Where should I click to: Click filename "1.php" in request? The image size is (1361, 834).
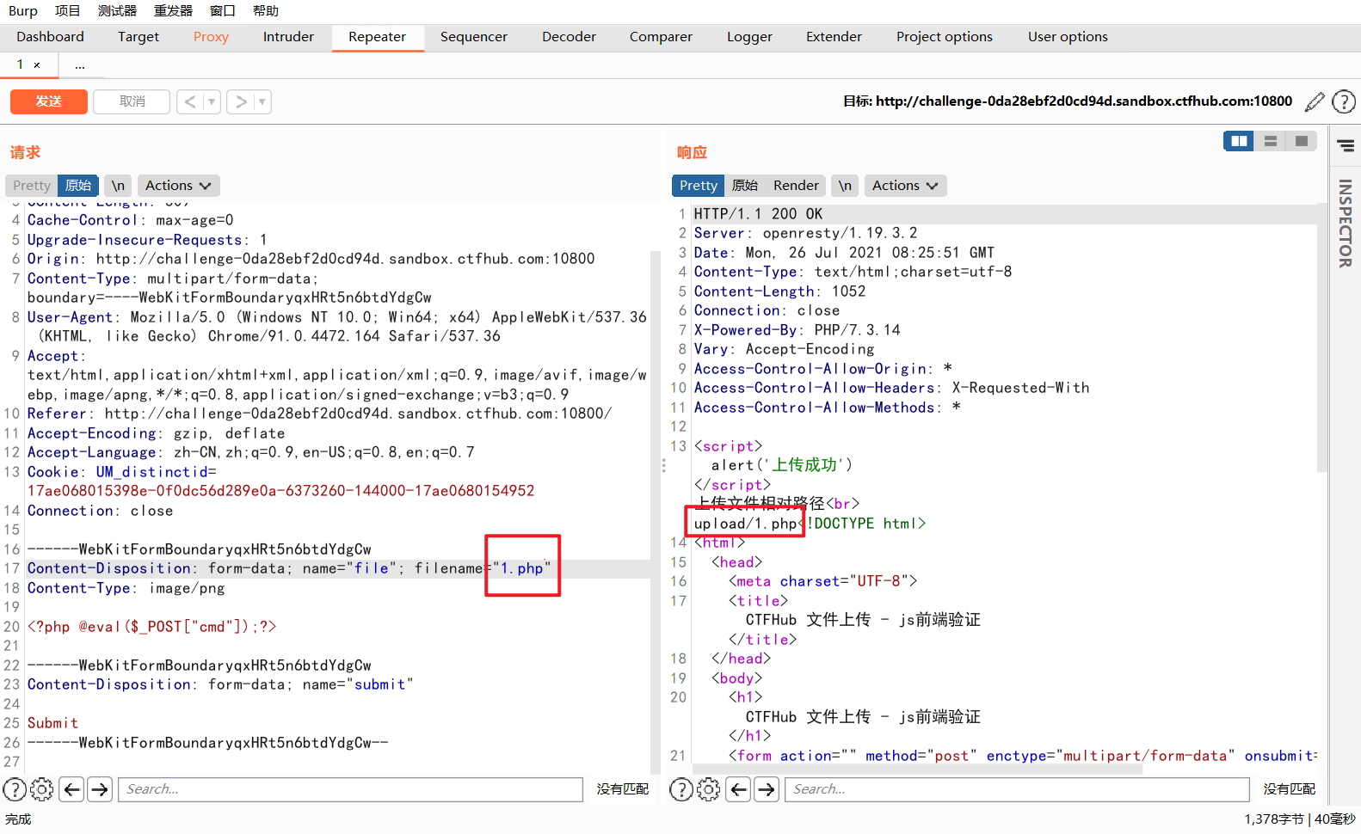pos(521,568)
